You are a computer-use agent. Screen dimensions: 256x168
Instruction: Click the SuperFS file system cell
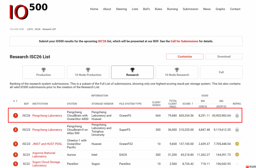(125, 130)
